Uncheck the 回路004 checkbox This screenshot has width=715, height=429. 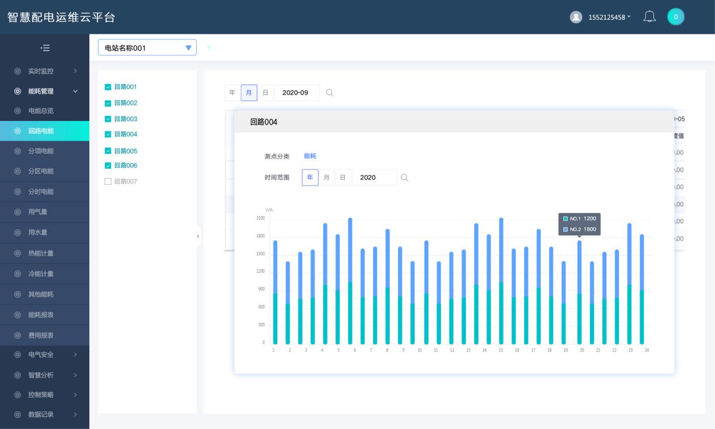[x=108, y=134]
